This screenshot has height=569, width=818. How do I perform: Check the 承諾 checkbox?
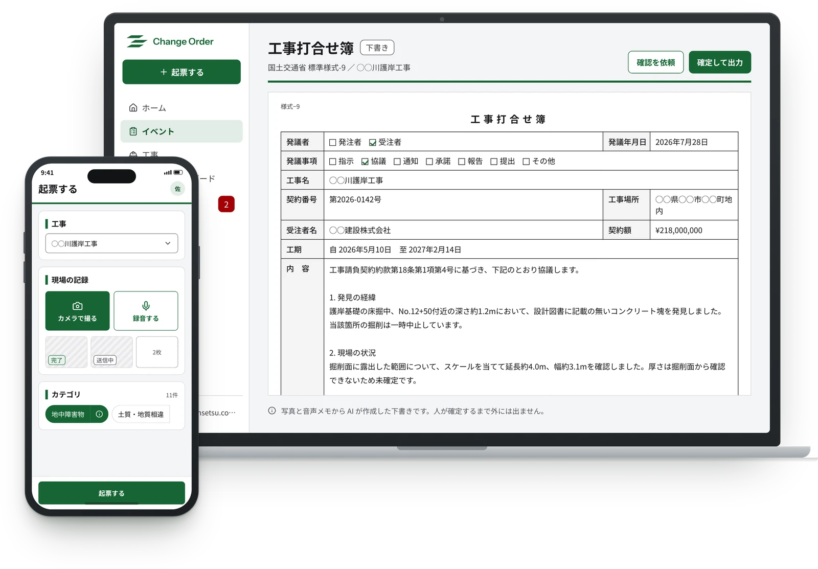point(429,162)
